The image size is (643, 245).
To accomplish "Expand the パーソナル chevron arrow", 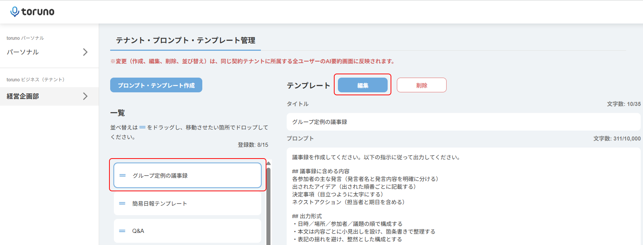I will point(85,52).
